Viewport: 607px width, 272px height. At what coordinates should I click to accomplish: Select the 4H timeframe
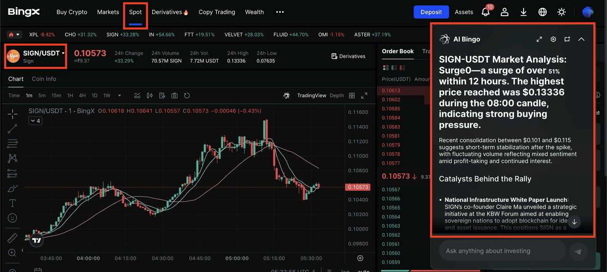[82, 95]
